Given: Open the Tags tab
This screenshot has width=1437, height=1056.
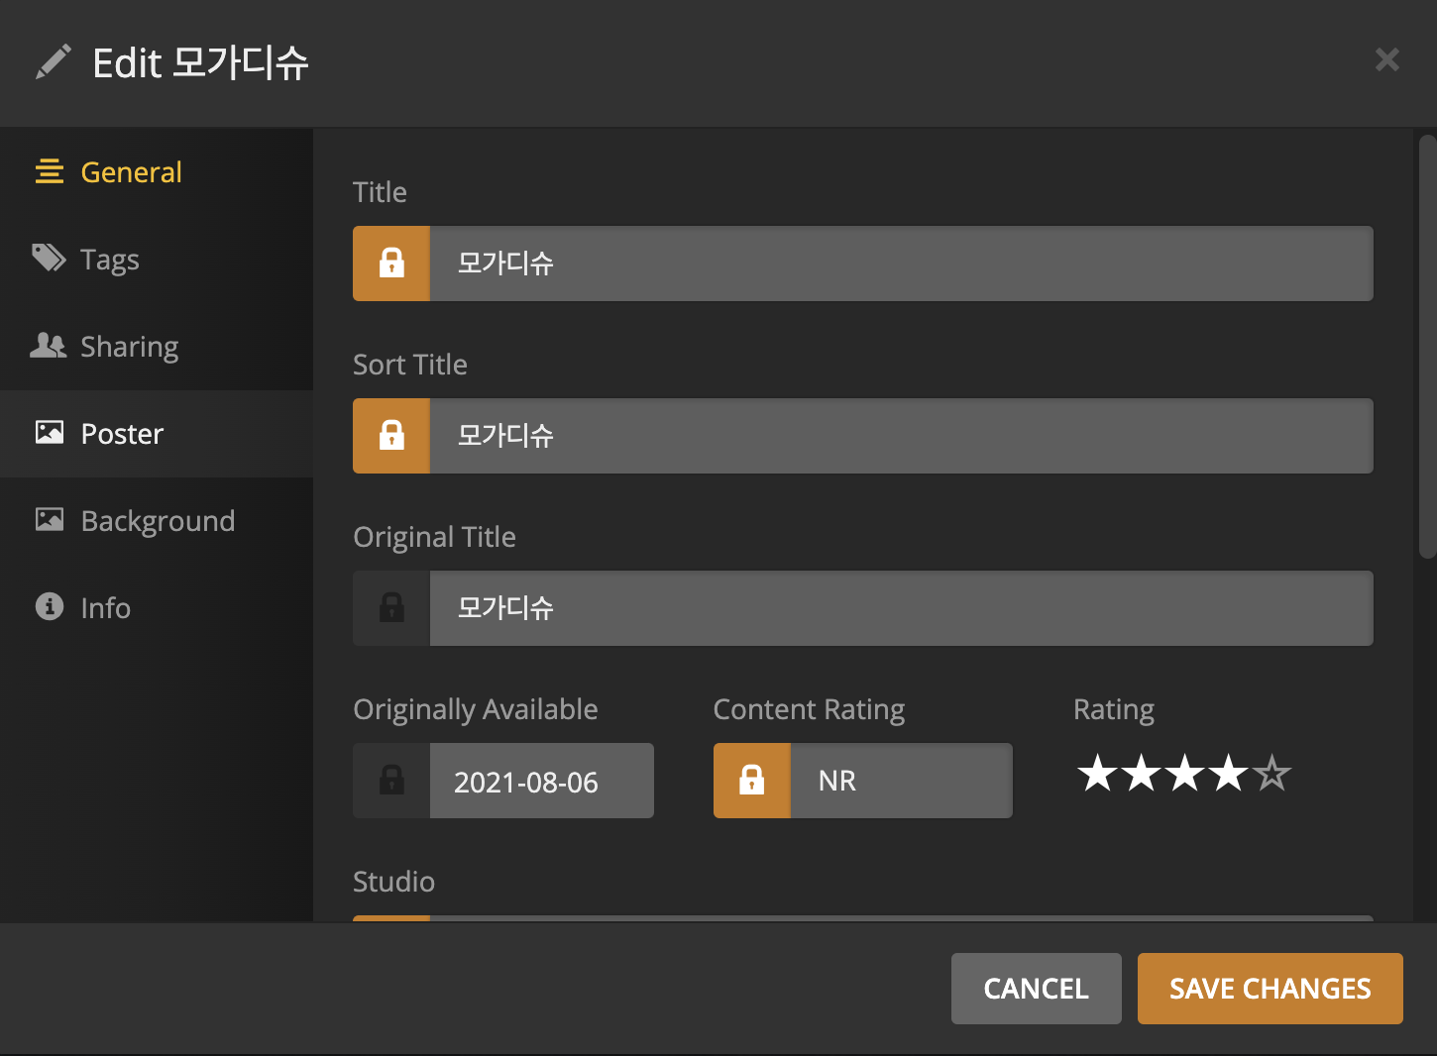Looking at the screenshot, I should (x=110, y=260).
